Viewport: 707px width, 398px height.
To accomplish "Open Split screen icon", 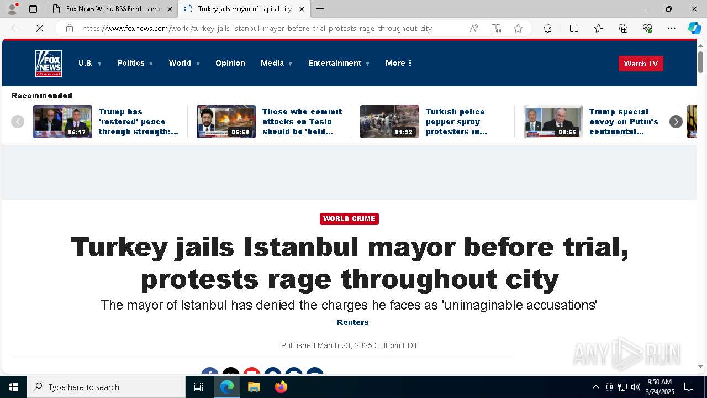I will 574,28.
